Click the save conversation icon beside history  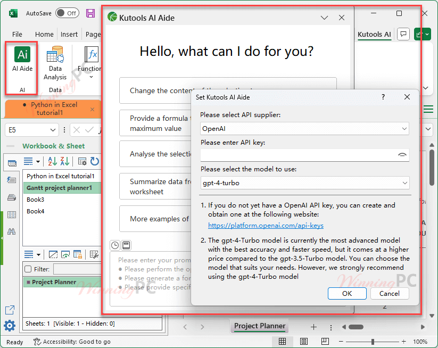tap(126, 245)
